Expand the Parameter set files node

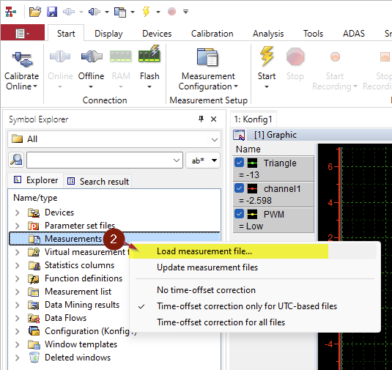coord(17,226)
